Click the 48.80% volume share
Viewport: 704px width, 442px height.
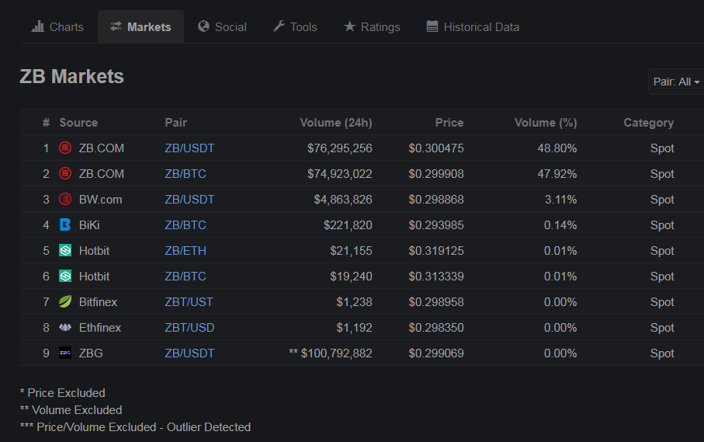click(x=557, y=148)
